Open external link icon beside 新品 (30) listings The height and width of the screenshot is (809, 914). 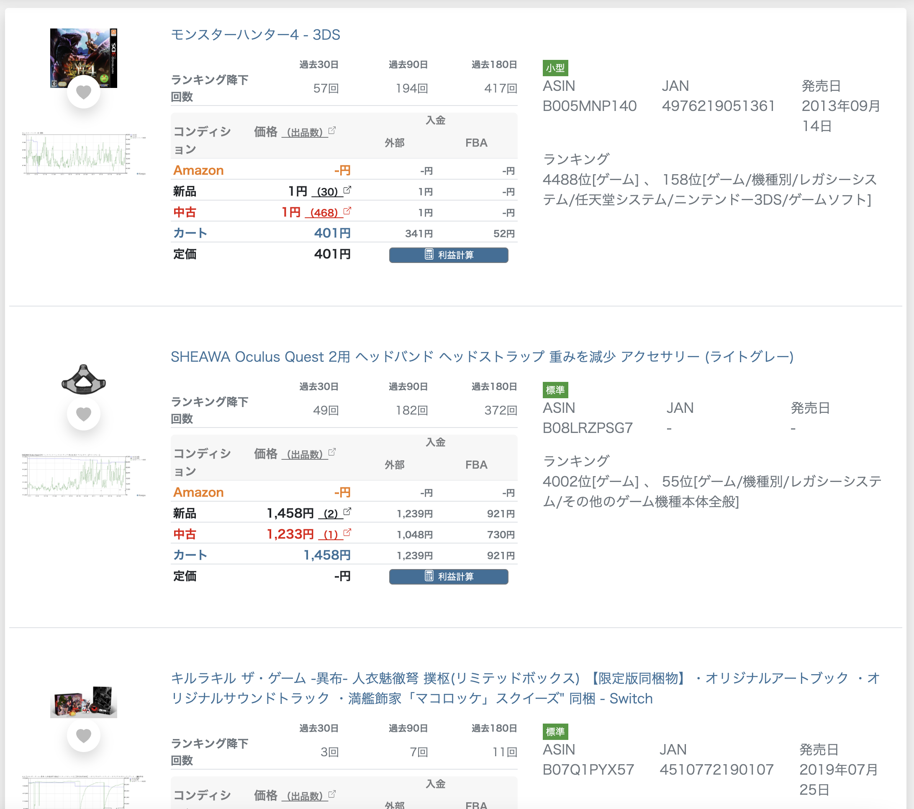click(x=347, y=190)
